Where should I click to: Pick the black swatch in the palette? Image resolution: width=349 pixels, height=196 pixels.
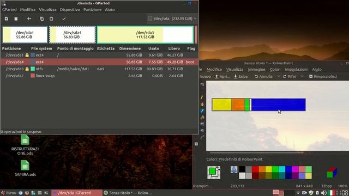pyautogui.click(x=242, y=169)
